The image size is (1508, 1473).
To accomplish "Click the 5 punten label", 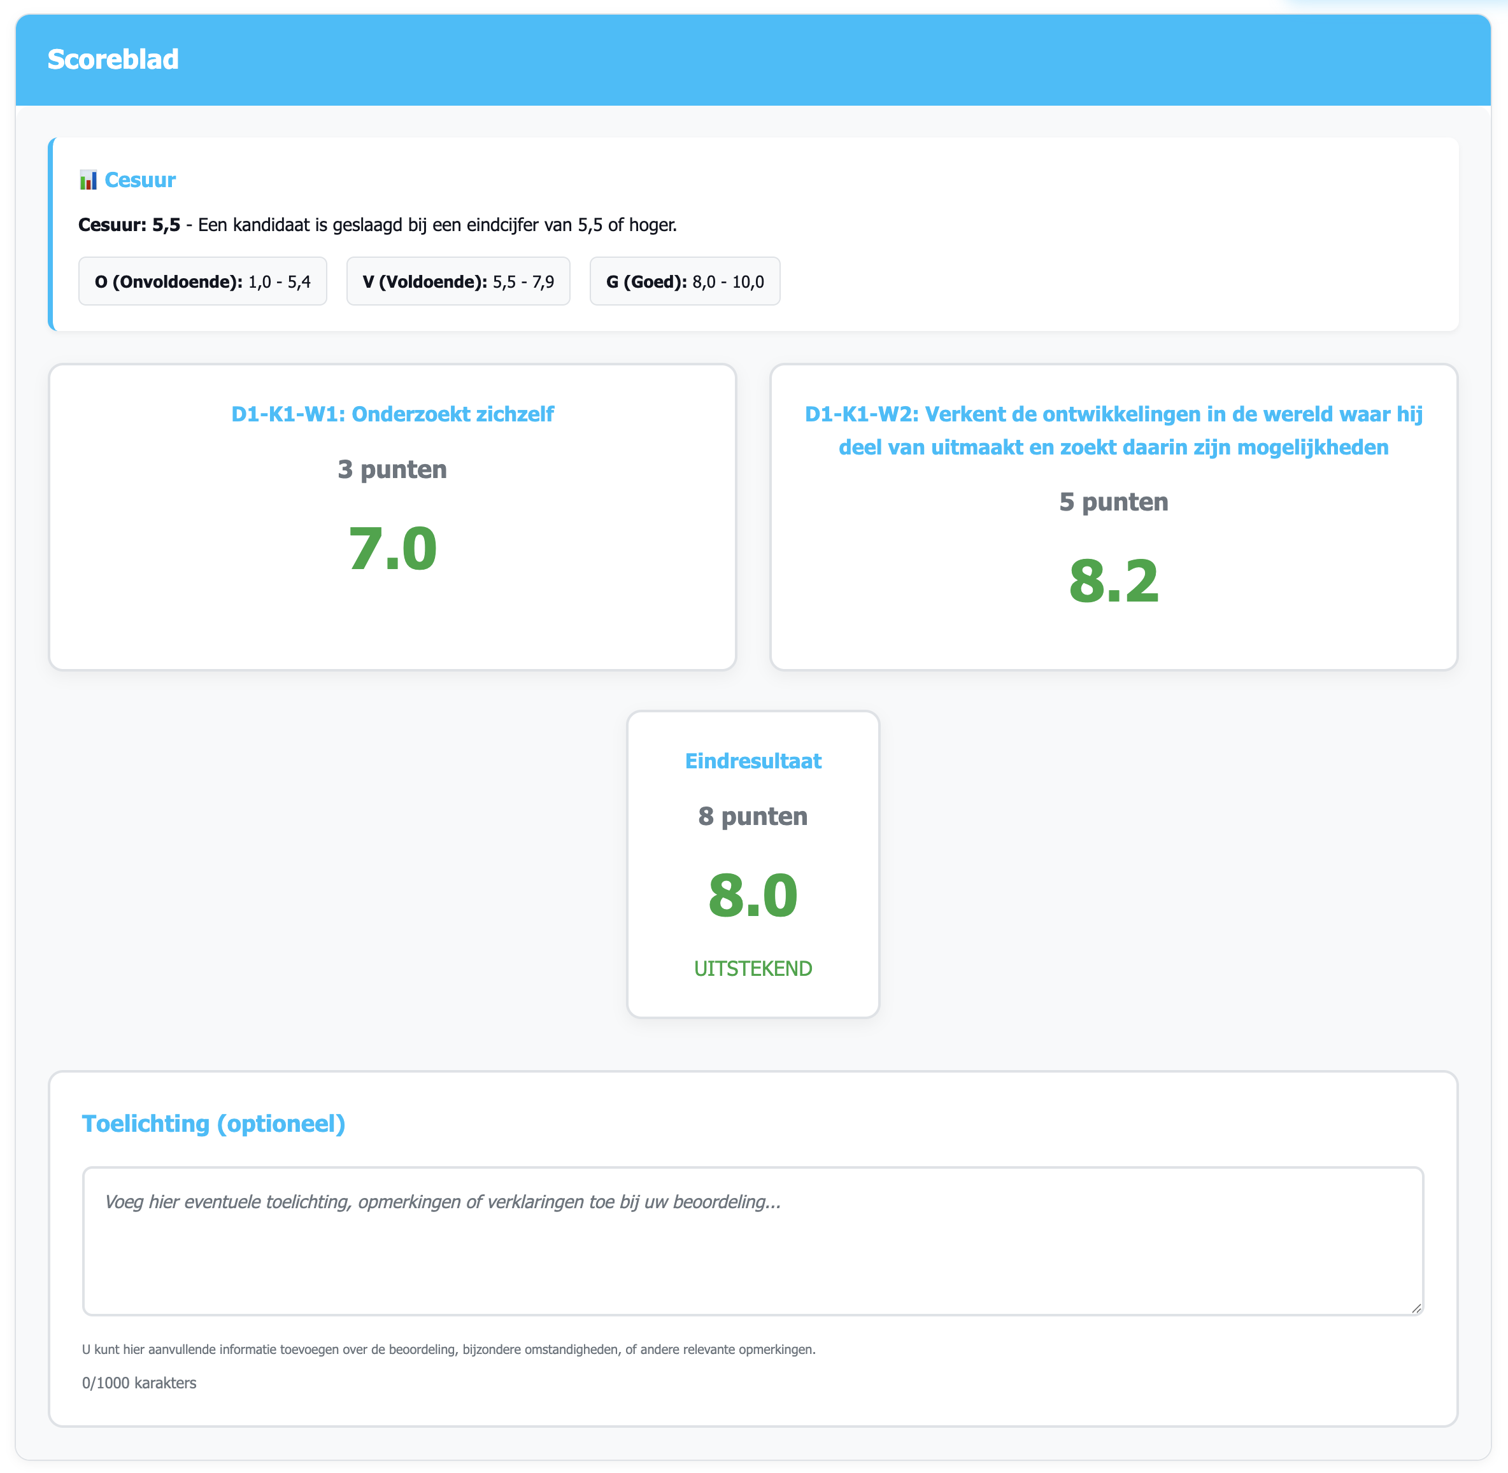I will click(1113, 502).
